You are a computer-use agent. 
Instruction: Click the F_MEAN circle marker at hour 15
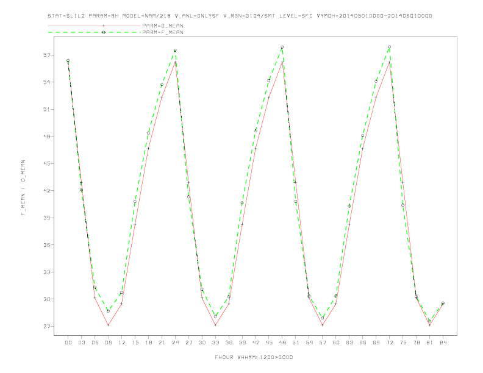click(135, 202)
